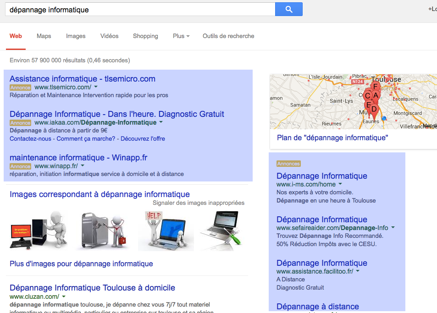Viewport: 437px width, 313px height.
Task: Open thumbnail of laptop with screwdriver
Action: (x=221, y=231)
